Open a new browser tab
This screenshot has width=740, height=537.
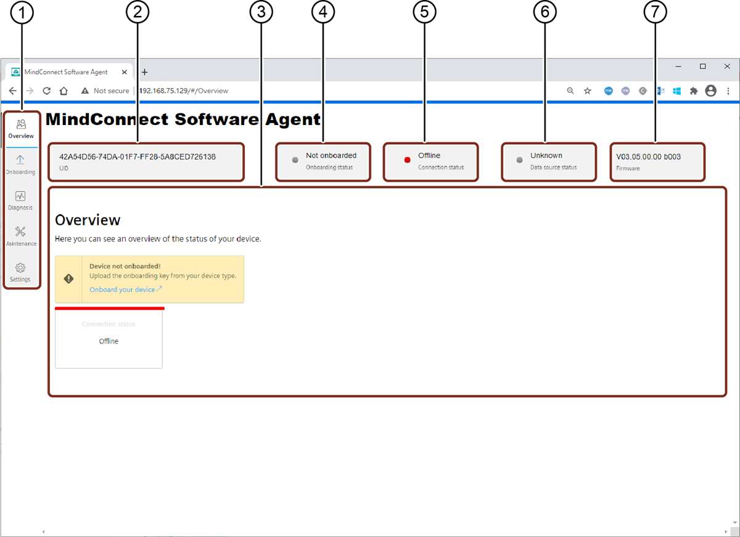(x=145, y=72)
